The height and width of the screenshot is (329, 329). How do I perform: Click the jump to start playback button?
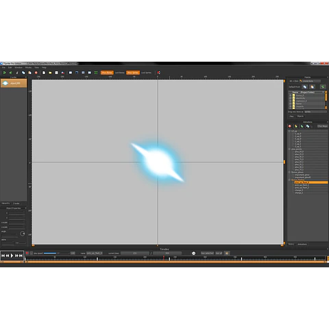click(3, 256)
